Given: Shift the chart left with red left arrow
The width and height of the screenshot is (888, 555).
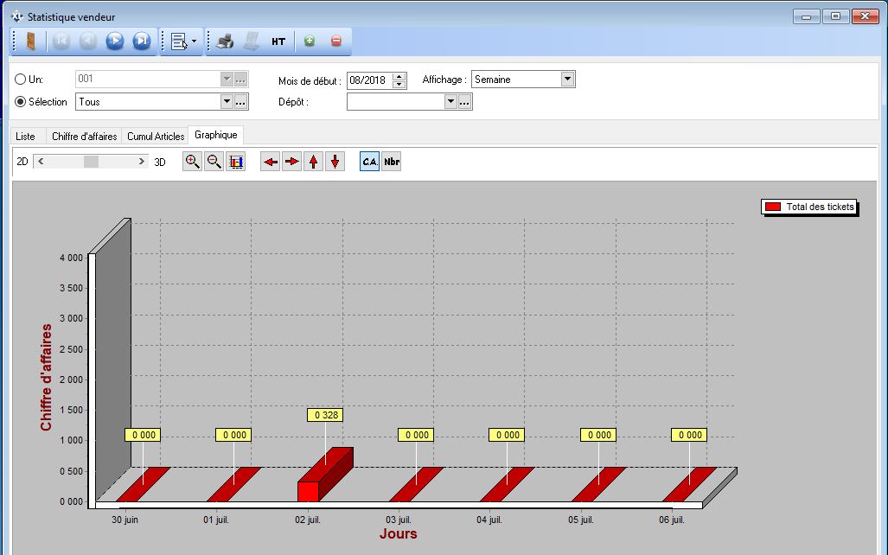Looking at the screenshot, I should coord(271,162).
